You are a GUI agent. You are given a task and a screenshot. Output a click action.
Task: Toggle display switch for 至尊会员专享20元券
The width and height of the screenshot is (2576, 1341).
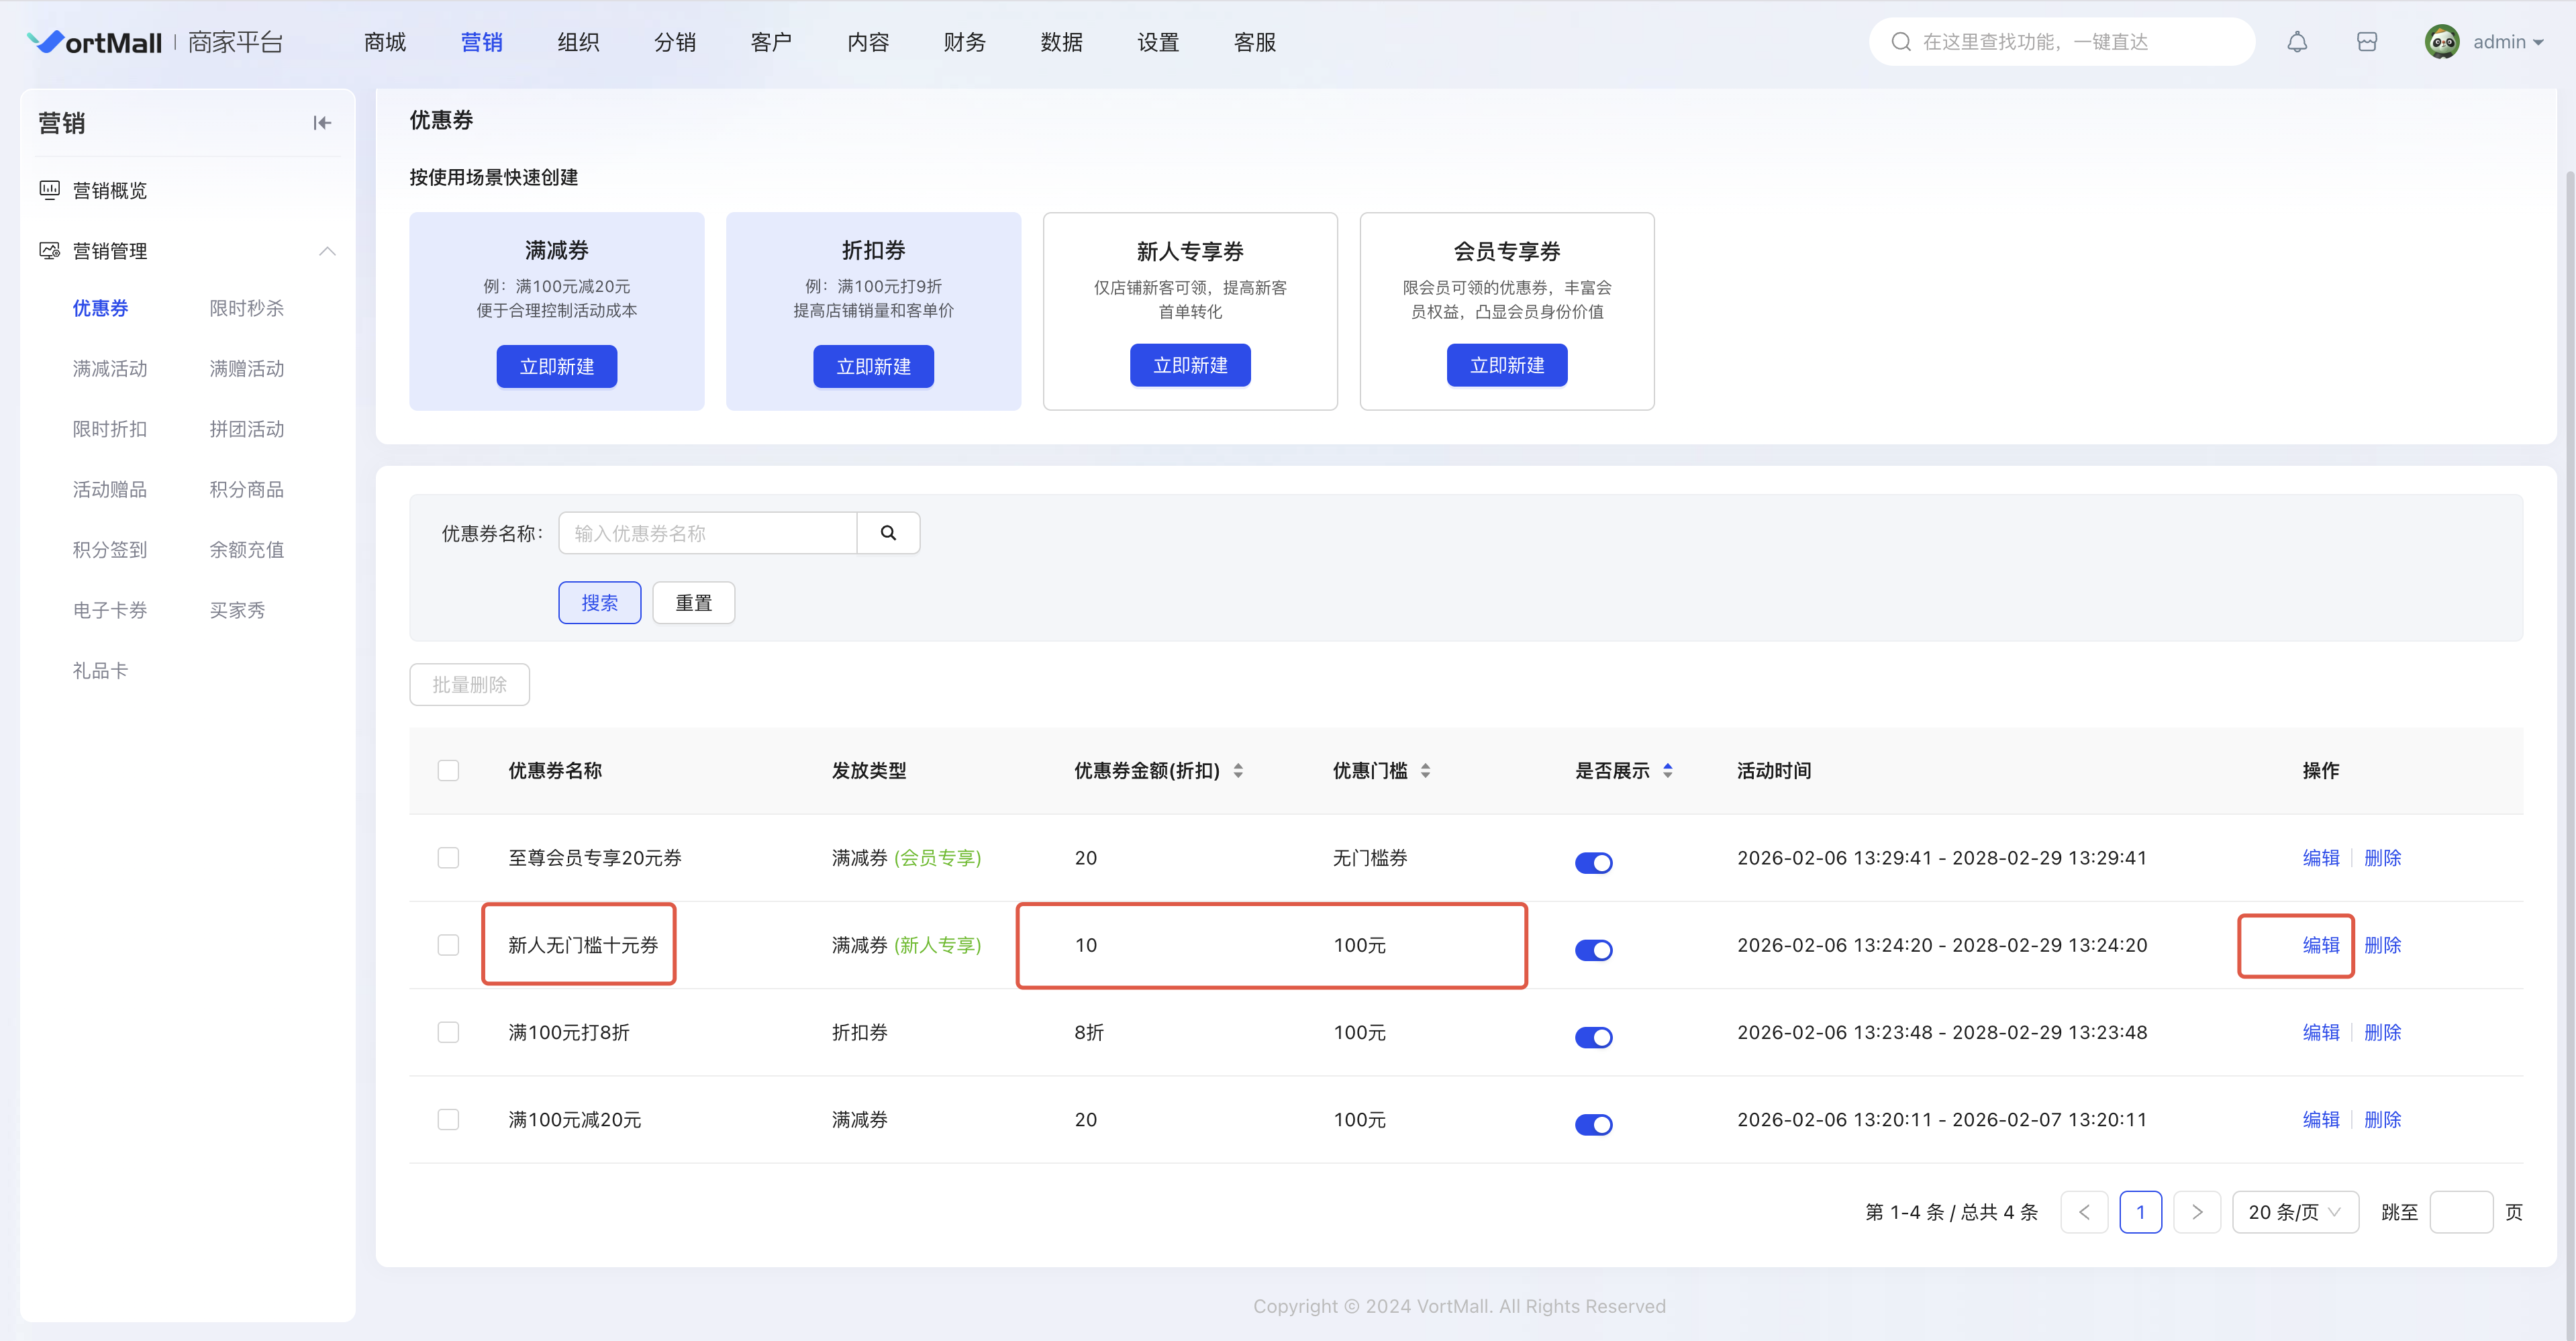(x=1593, y=862)
